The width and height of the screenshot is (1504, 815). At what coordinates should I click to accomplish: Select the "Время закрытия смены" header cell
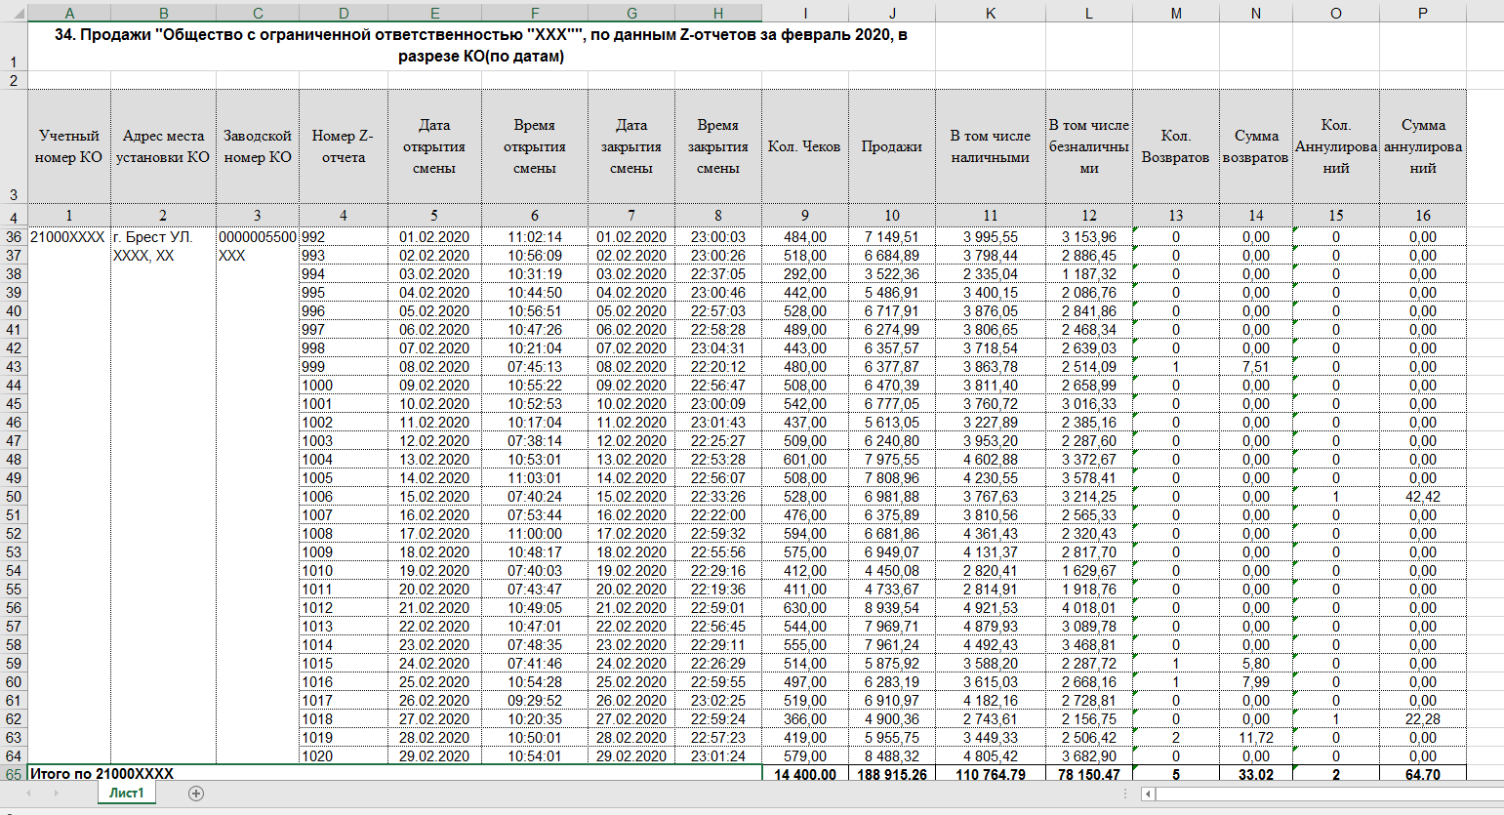click(x=718, y=146)
